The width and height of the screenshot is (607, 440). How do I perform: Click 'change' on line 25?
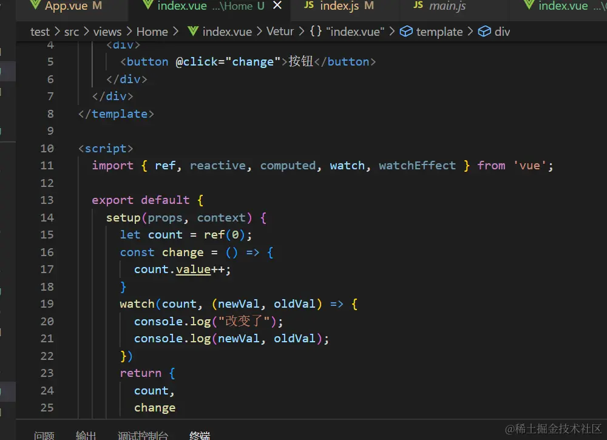[154, 408]
